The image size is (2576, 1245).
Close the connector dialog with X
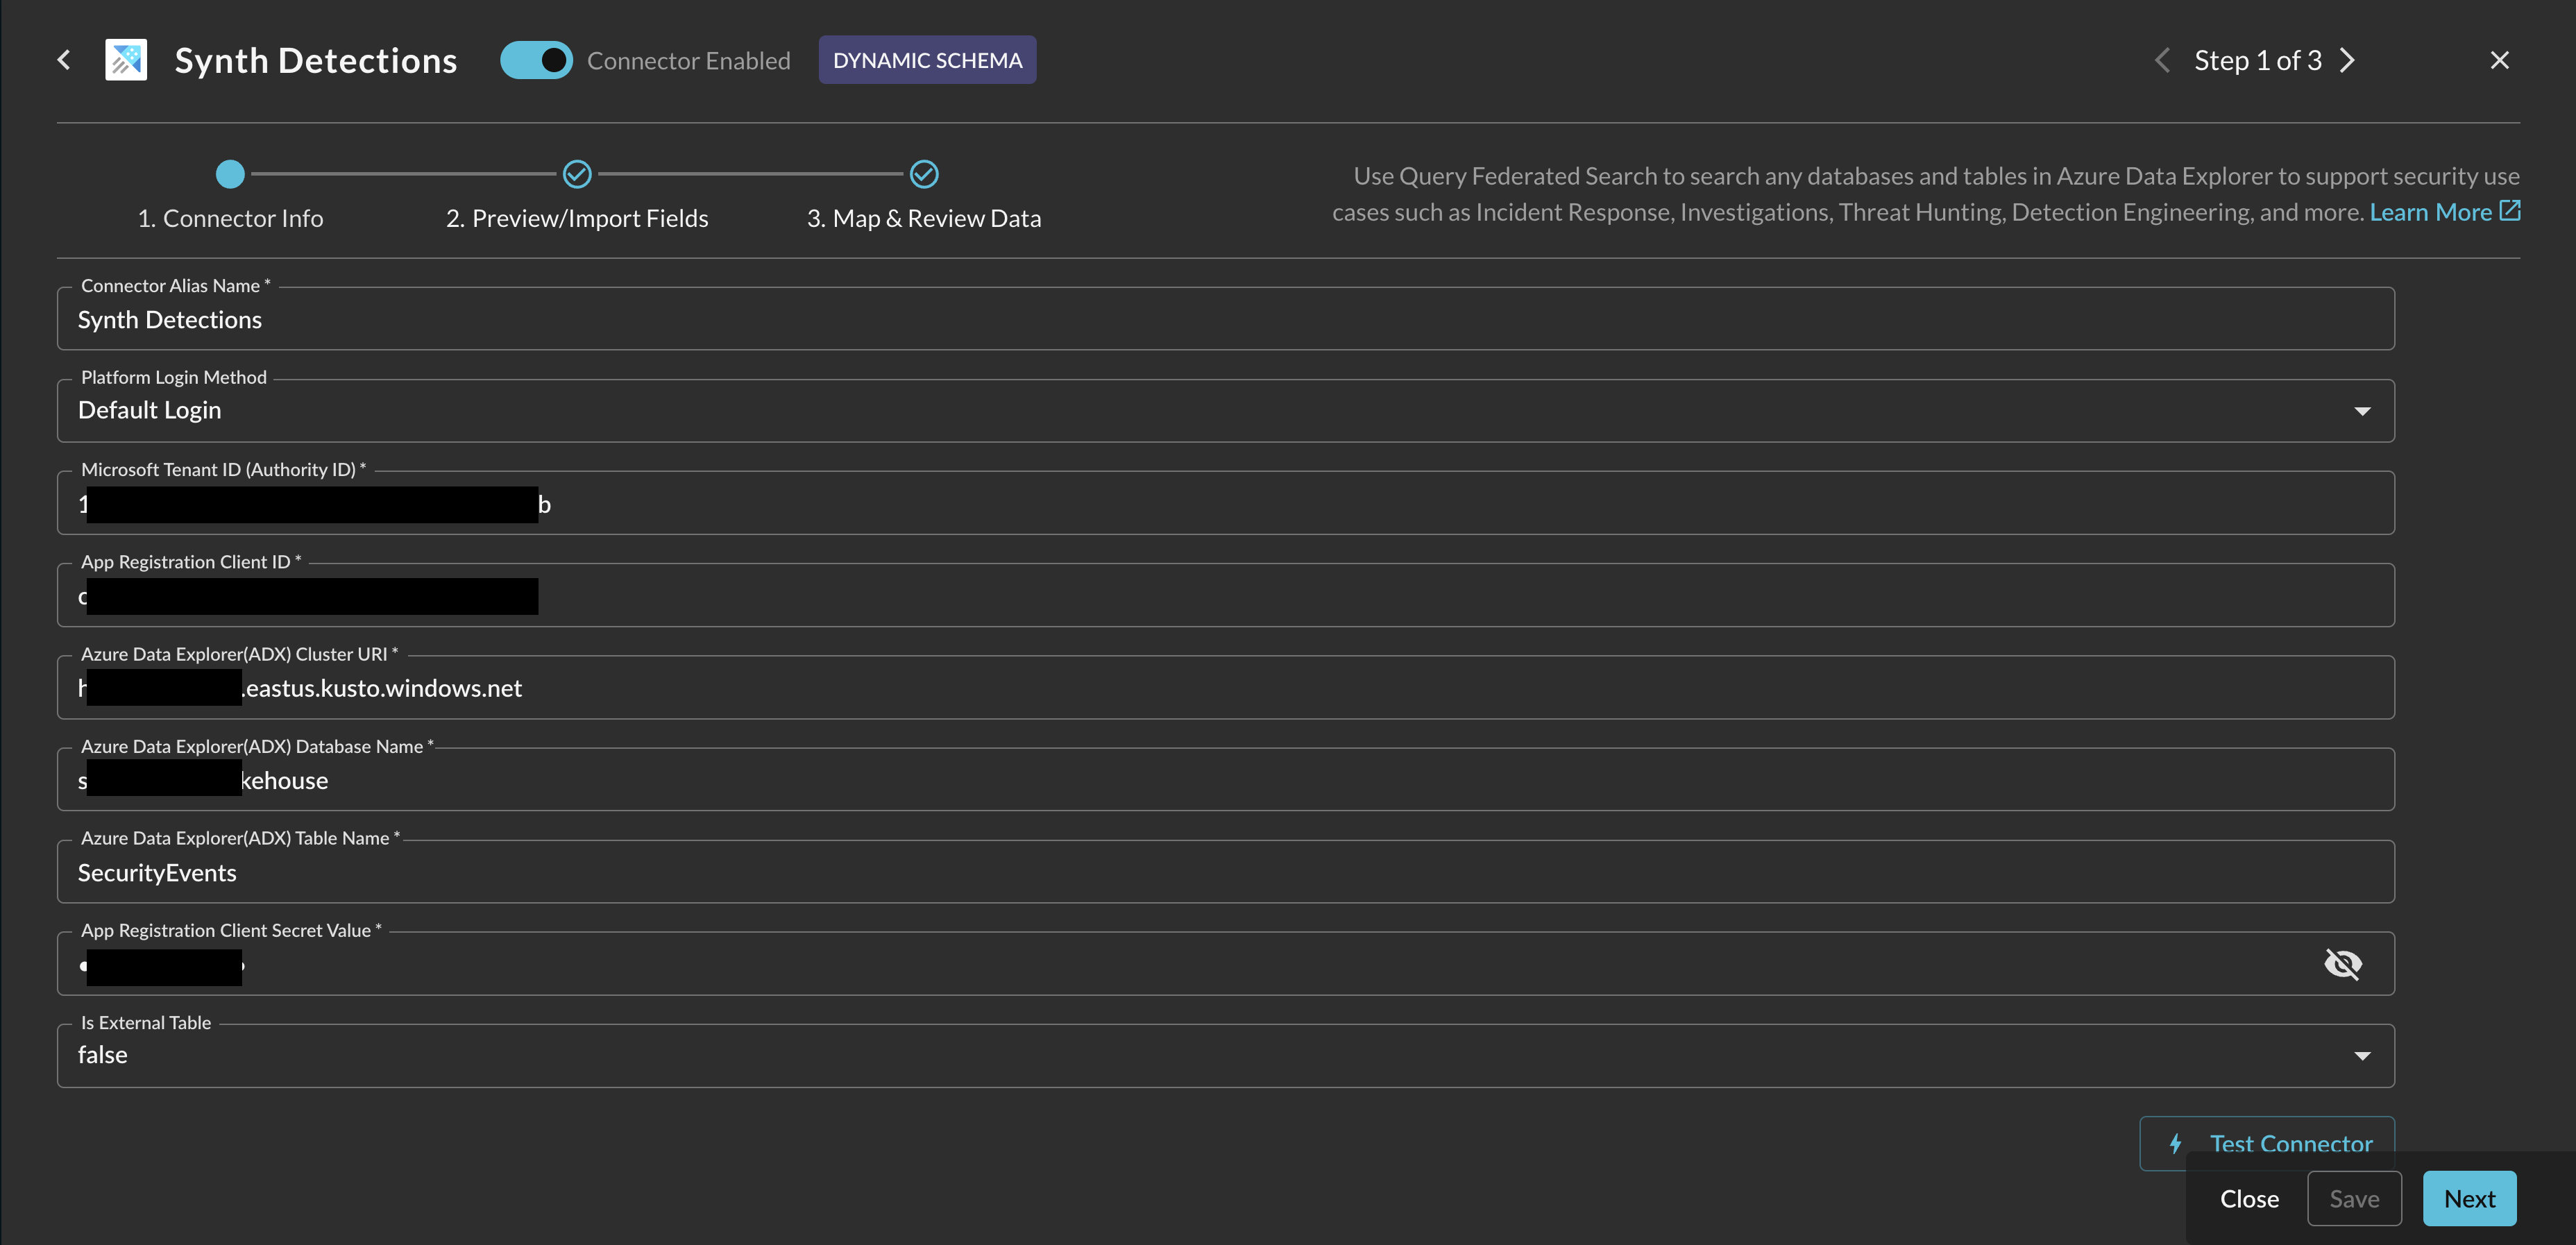[x=2499, y=60]
